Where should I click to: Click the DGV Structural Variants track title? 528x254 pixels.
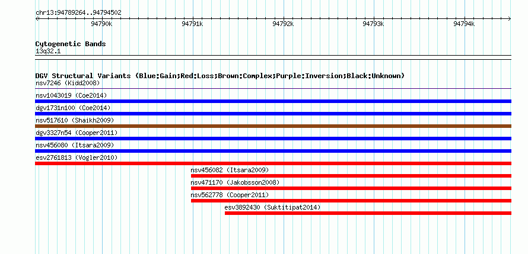coord(220,76)
